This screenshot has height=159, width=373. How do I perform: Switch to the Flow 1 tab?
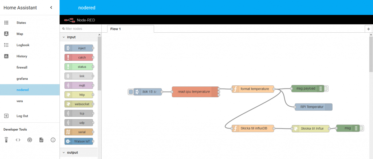(130, 29)
